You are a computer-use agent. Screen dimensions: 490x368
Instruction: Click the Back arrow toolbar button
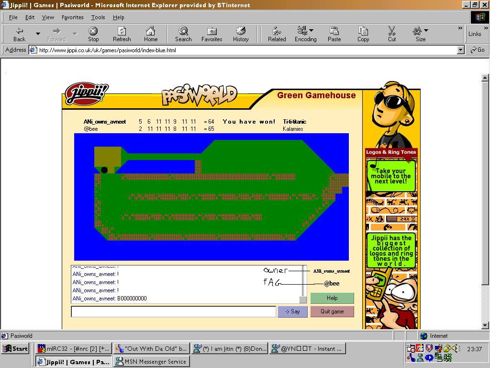[x=19, y=34]
